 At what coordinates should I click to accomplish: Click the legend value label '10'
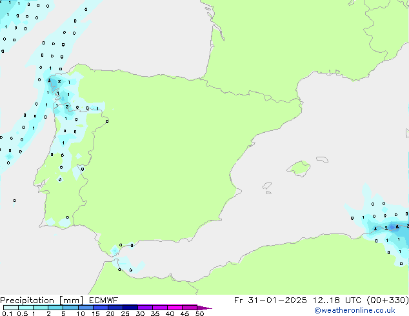pyautogui.click(x=81, y=313)
